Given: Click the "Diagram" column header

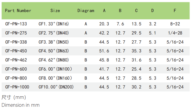Looking at the screenshot, I should (86, 11).
